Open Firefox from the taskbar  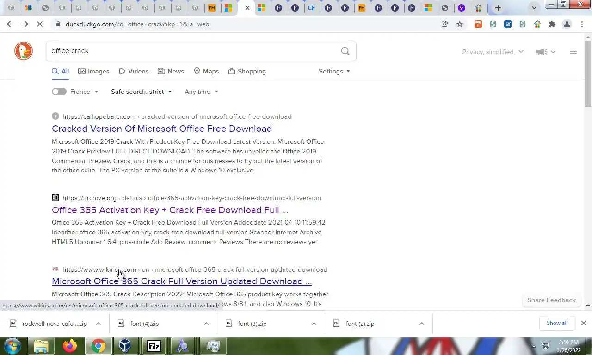70,346
